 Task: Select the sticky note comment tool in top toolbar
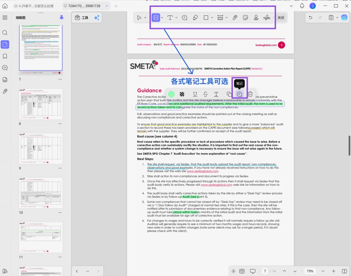184,17
